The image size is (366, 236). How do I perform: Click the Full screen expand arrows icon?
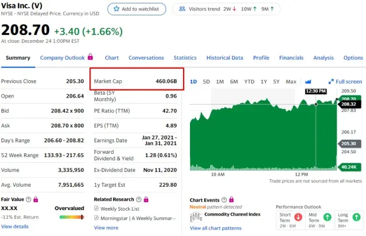(331, 82)
